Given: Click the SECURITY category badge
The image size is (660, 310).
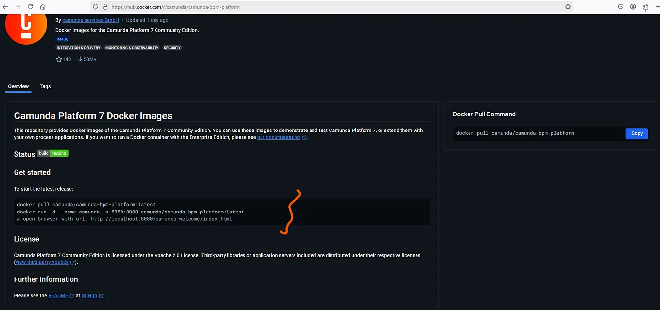Looking at the screenshot, I should [172, 48].
